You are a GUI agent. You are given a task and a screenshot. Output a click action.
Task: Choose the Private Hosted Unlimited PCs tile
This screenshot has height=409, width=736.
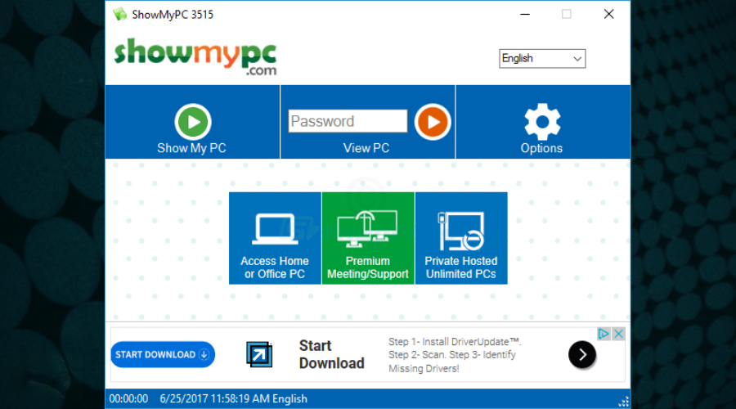click(x=461, y=238)
